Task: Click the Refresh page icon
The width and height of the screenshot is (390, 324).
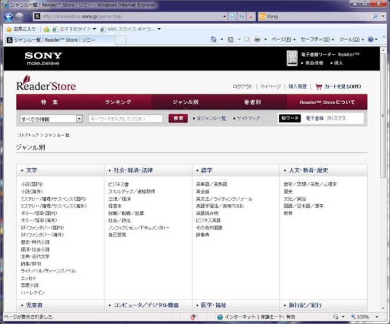Action: pos(241,17)
